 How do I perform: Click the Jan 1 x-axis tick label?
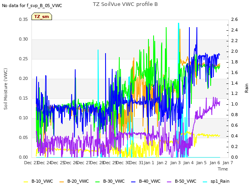click(x=149, y=163)
